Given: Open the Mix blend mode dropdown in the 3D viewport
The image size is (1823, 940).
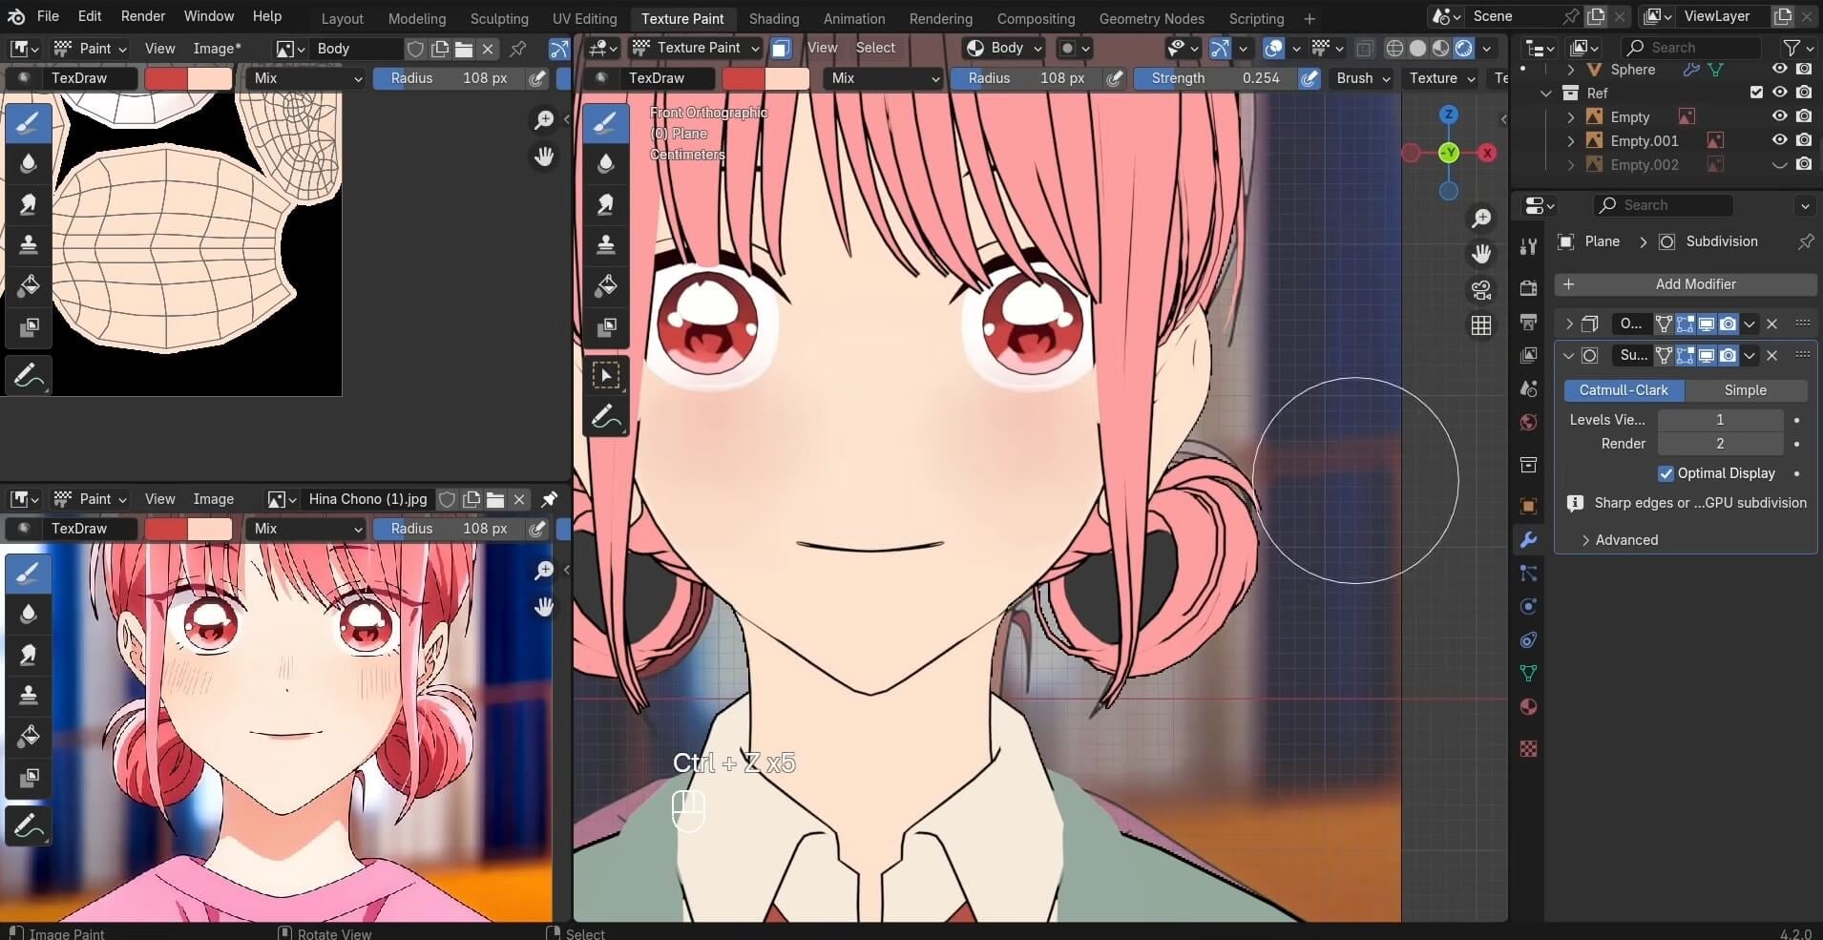Looking at the screenshot, I should pos(883,78).
